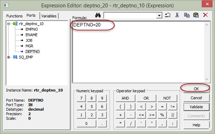Click the SQ source qualifier icon
Image resolution: width=215 pixels, height=134 pixels.
click(x=15, y=57)
